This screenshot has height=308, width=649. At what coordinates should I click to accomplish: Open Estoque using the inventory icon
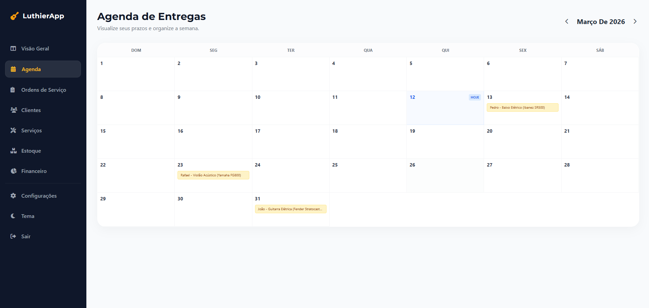[13, 151]
